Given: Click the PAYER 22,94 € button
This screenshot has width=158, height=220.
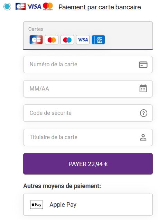Looking at the screenshot, I should click(88, 164).
